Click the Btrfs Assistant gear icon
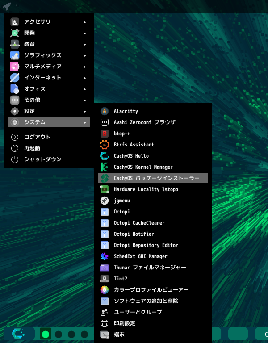Viewport: 268px width, 343px height. point(105,145)
